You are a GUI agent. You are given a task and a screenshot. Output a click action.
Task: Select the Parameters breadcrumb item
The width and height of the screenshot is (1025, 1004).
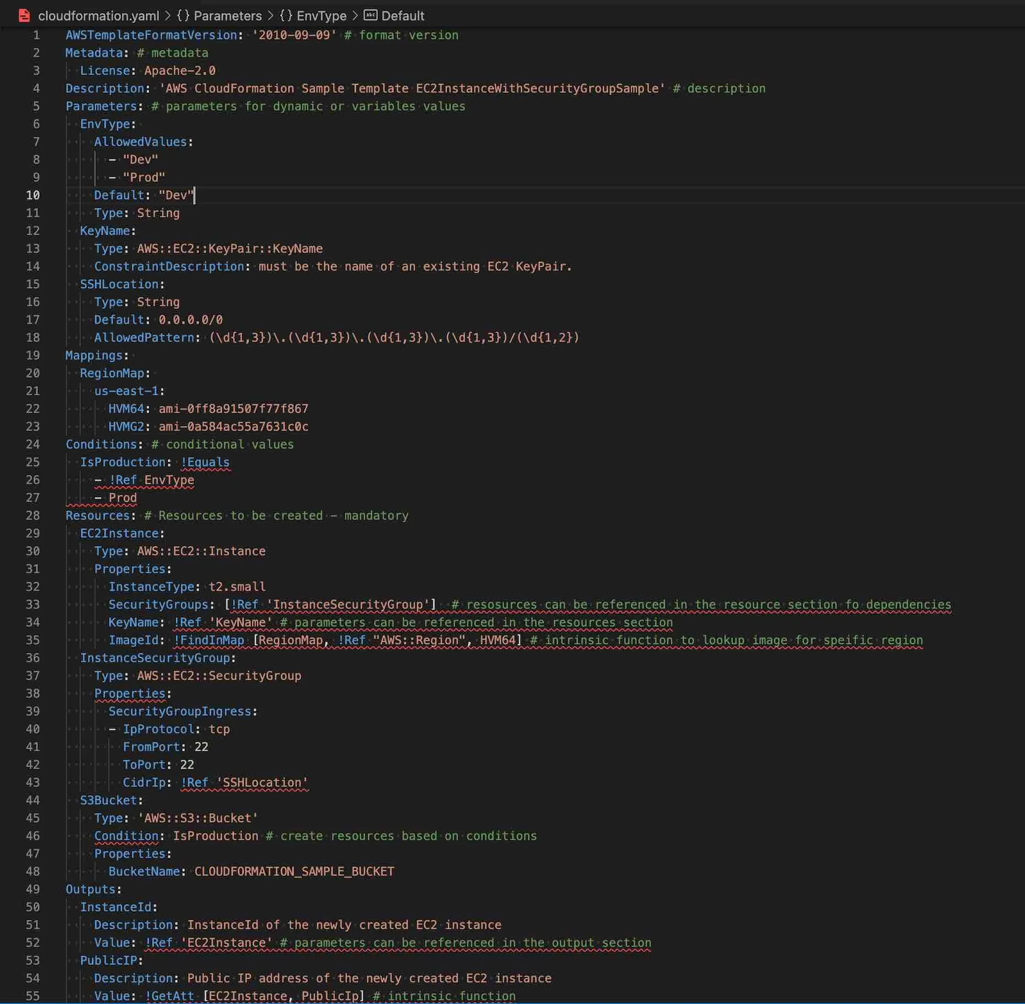click(228, 16)
